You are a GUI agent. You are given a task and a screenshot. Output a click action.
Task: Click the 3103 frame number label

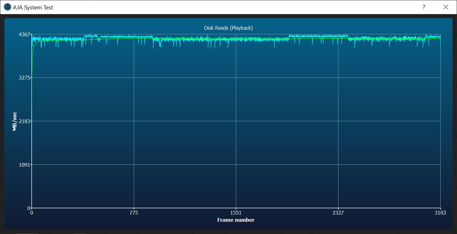(440, 213)
